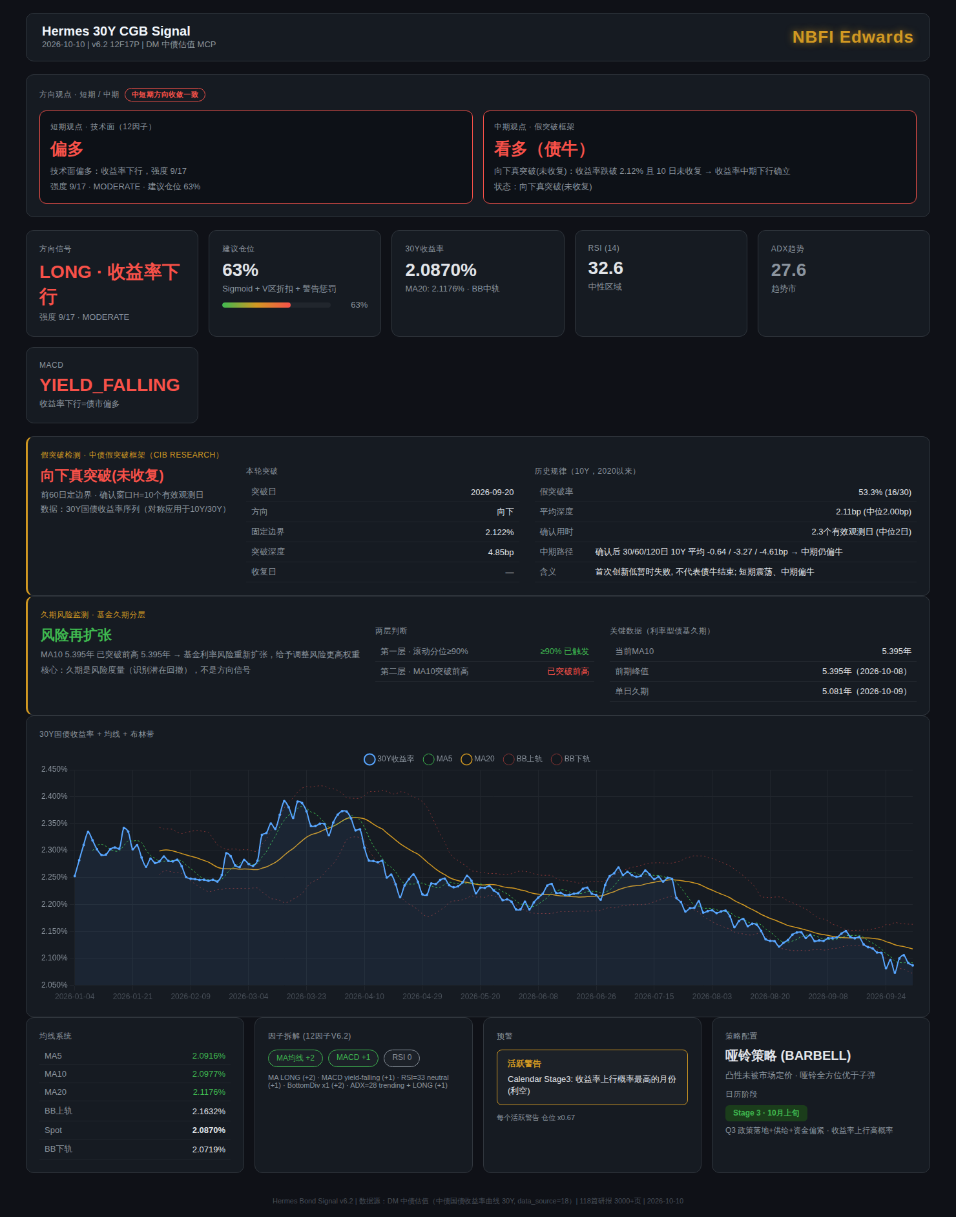
Task: Select the MACD +1 factor chip
Action: click(353, 1057)
